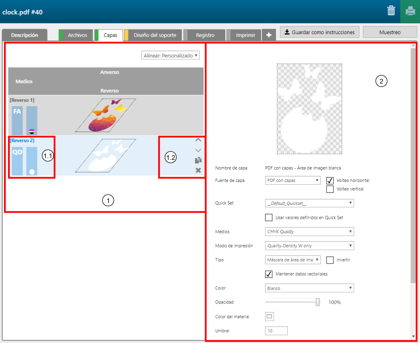The image size is (420, 343).
Task: Switch to the Archivos tab
Action: pyautogui.click(x=77, y=35)
